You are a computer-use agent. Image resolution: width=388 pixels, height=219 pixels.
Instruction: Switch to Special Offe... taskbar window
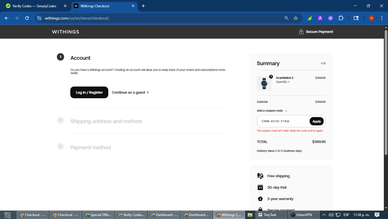tap(98, 215)
